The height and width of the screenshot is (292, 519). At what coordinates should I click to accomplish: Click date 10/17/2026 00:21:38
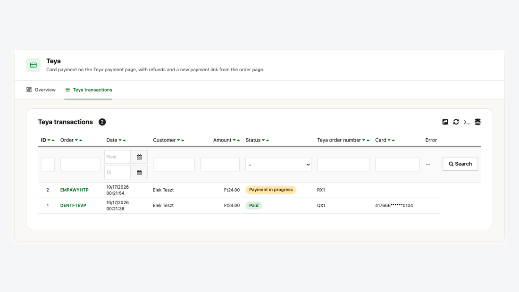pyautogui.click(x=117, y=206)
